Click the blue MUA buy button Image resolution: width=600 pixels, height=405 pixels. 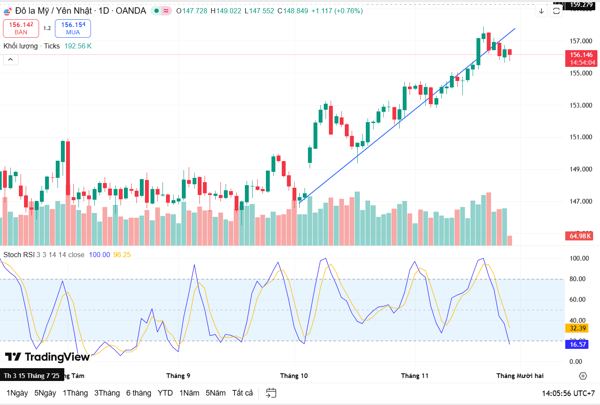point(72,28)
